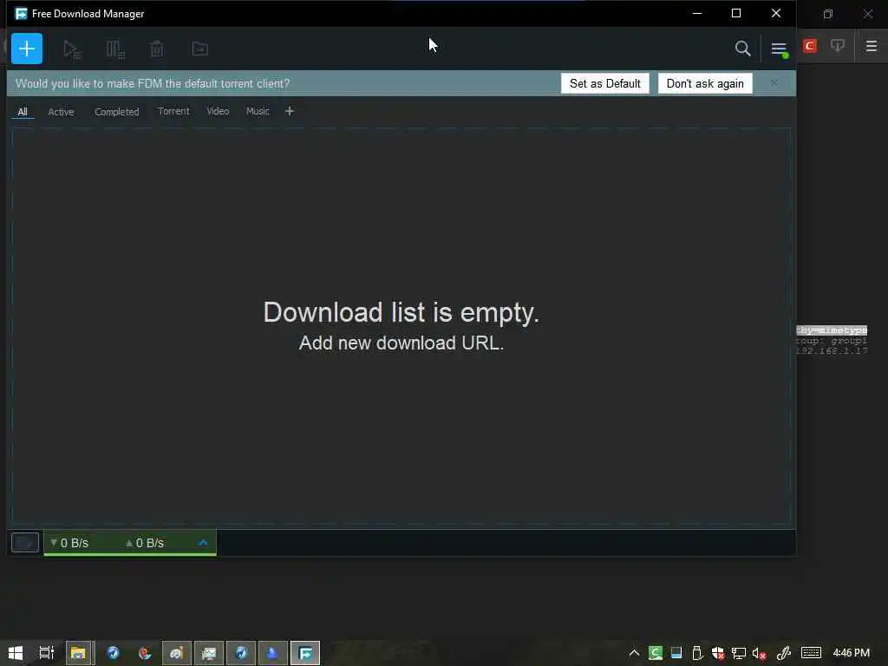Open Free Download Manager taskbar icon
This screenshot has width=888, height=666.
click(305, 653)
